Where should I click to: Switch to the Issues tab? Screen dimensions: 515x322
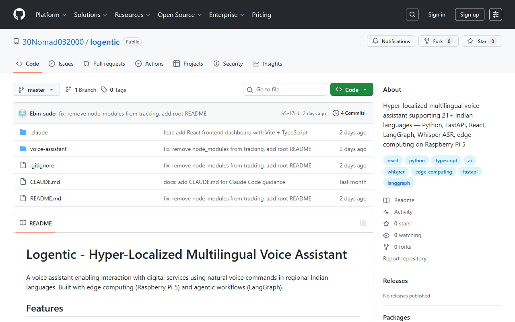point(61,64)
